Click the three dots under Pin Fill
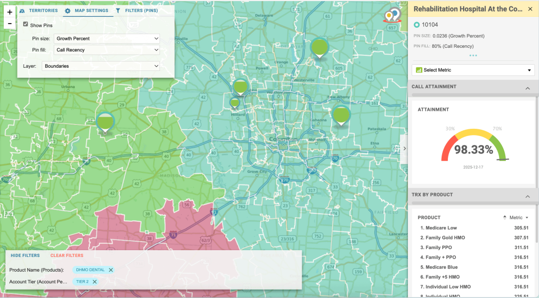The image size is (539, 298). point(473,55)
